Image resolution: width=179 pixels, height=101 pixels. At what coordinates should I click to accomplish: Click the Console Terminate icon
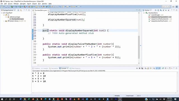tap(137, 68)
